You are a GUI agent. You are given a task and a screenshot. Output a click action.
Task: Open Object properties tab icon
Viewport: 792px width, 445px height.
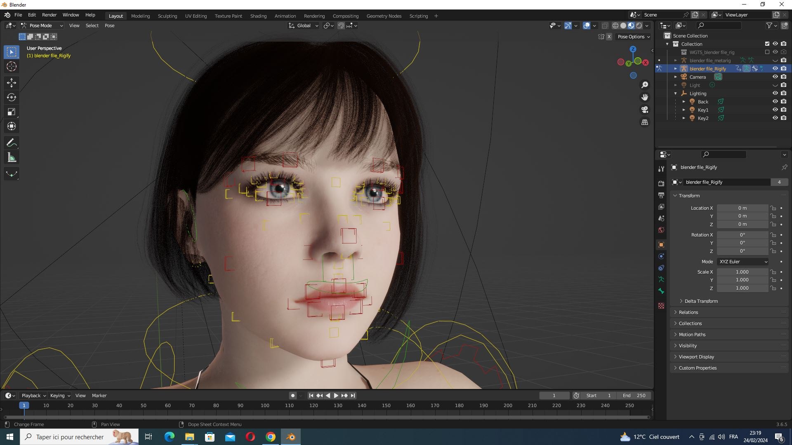(x=661, y=245)
